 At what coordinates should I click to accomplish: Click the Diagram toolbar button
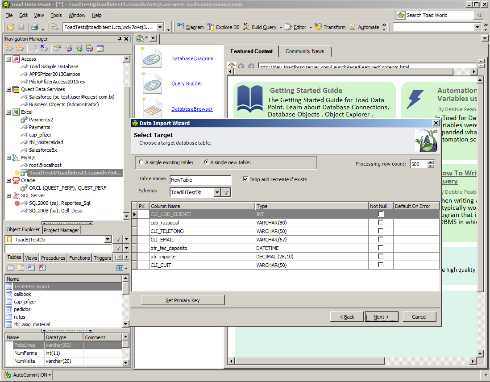[190, 27]
